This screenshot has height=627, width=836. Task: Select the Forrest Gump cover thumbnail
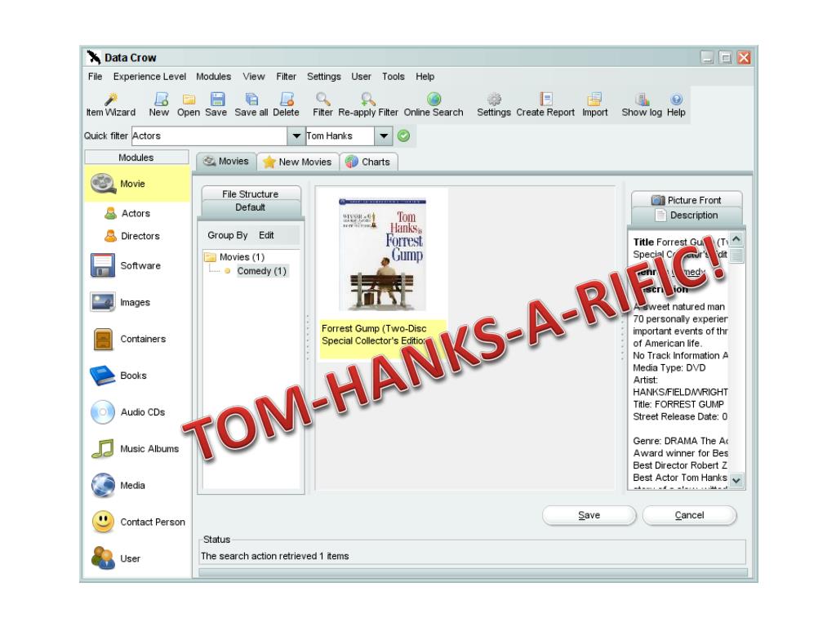[x=382, y=255]
